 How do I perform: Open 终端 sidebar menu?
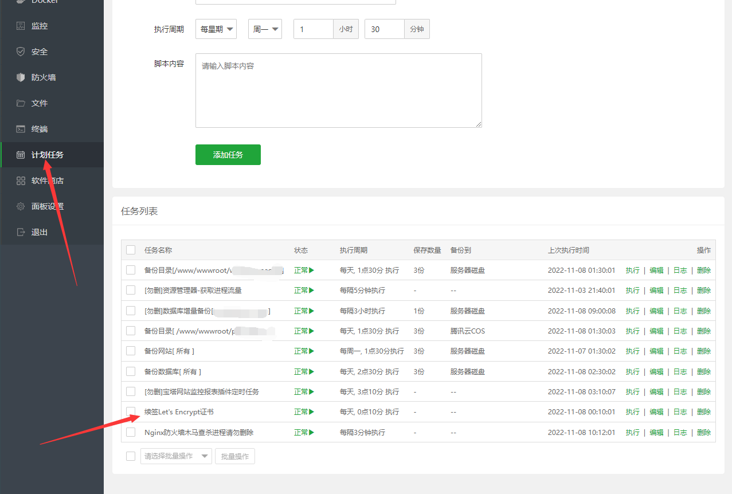(x=40, y=129)
